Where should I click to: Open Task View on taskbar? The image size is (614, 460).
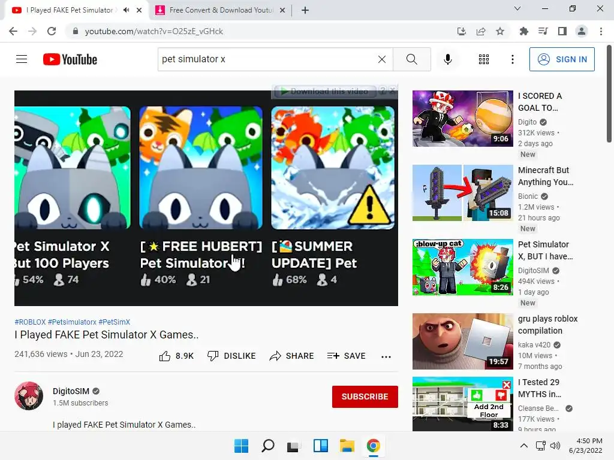tap(294, 446)
